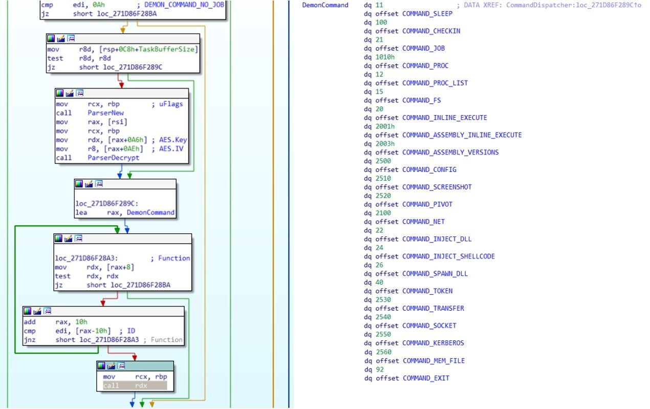Click the 'dq 100' value
Image resolution: width=650 pixels, height=409 pixels.
[x=376, y=22]
